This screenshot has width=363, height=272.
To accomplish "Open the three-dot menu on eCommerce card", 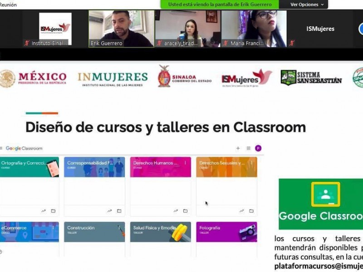I will (53, 228).
